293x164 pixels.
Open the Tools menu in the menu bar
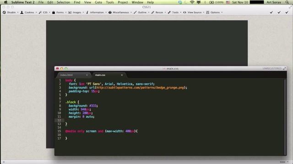110,2
